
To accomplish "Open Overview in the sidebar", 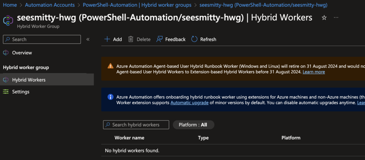I will tap(22, 53).
